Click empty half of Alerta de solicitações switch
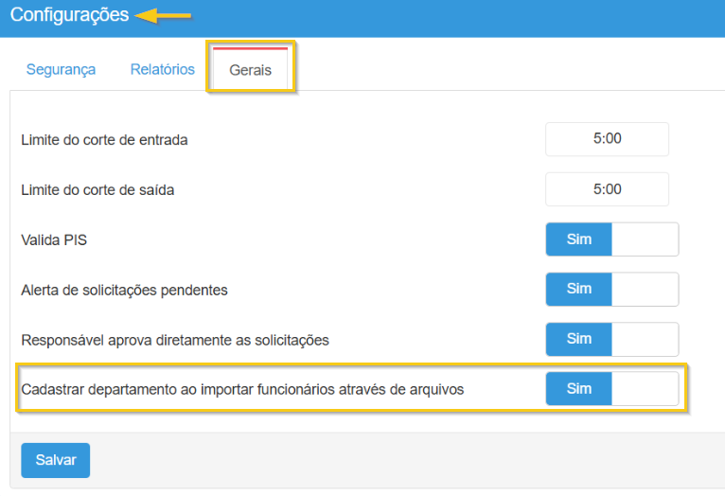The height and width of the screenshot is (496, 725). (645, 290)
